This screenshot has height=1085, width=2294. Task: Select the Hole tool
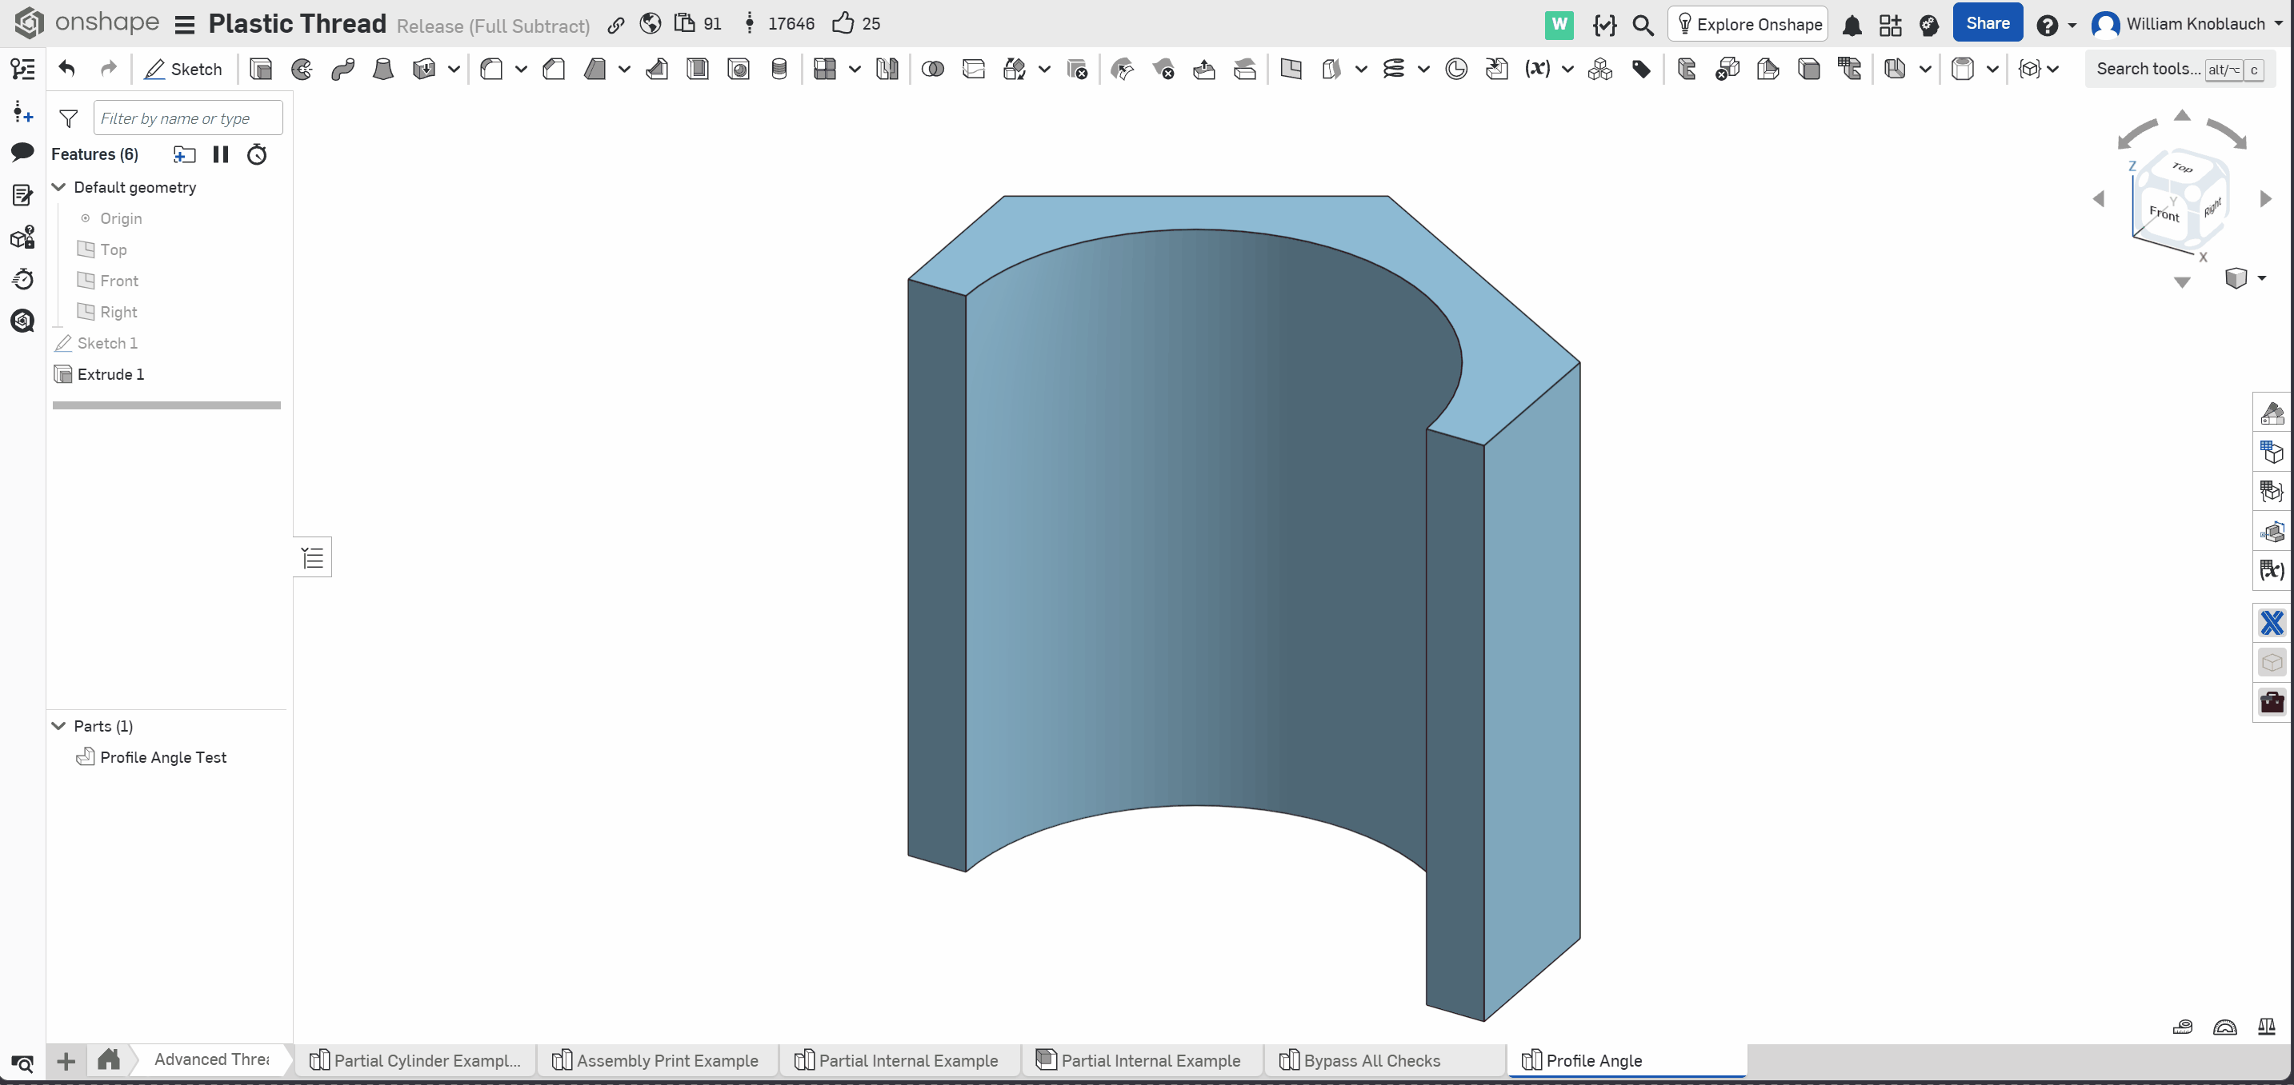click(x=739, y=70)
